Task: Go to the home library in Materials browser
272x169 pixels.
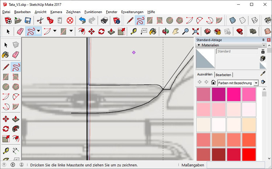Action: tap(213, 82)
